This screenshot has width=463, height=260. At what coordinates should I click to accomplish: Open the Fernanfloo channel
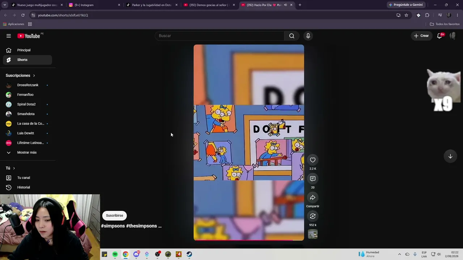point(27,95)
